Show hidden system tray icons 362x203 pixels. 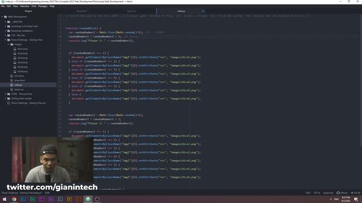pos(330,199)
